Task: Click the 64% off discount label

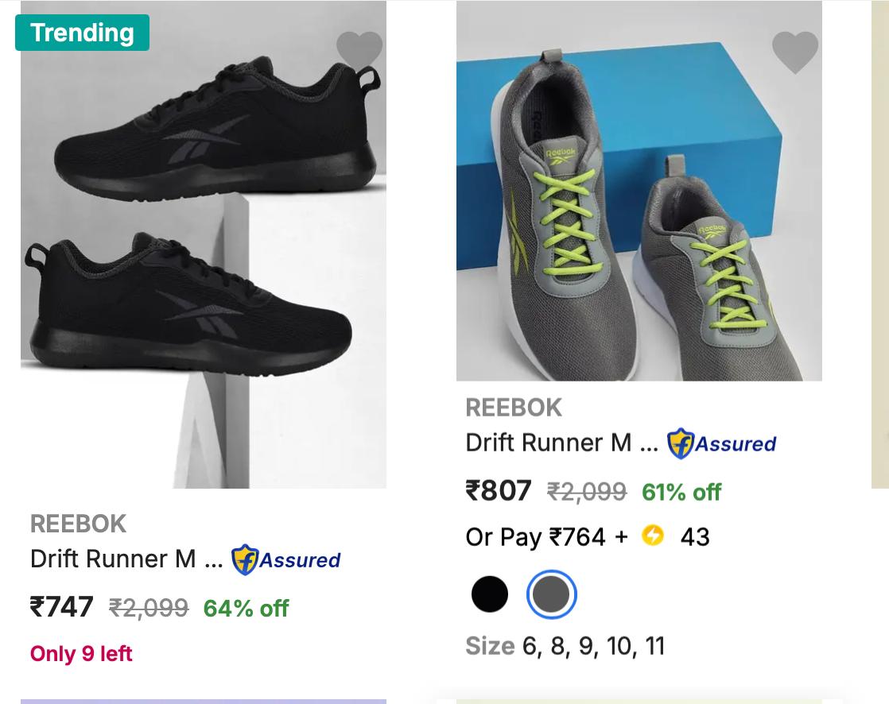Action: pyautogui.click(x=246, y=609)
